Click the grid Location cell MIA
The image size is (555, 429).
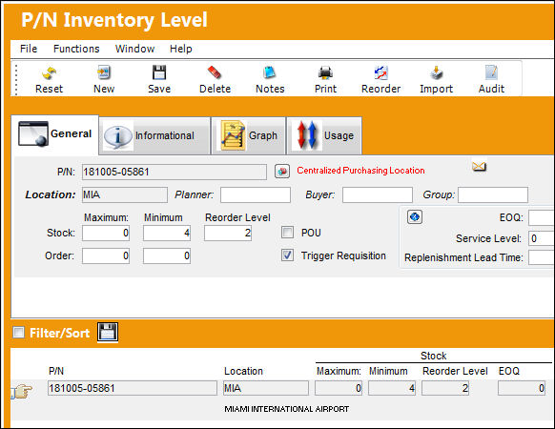(x=266, y=388)
